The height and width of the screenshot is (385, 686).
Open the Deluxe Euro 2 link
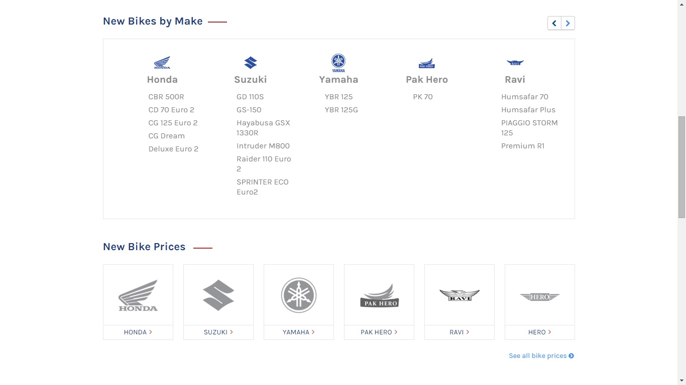pyautogui.click(x=173, y=149)
